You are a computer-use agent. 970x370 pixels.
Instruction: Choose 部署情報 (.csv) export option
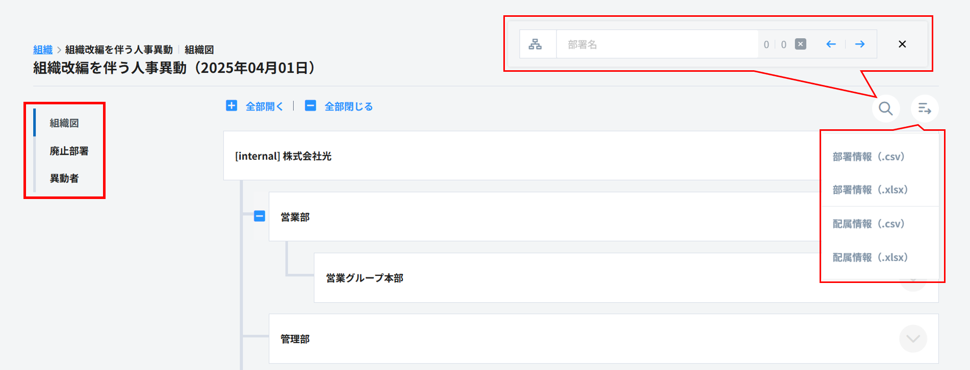868,157
